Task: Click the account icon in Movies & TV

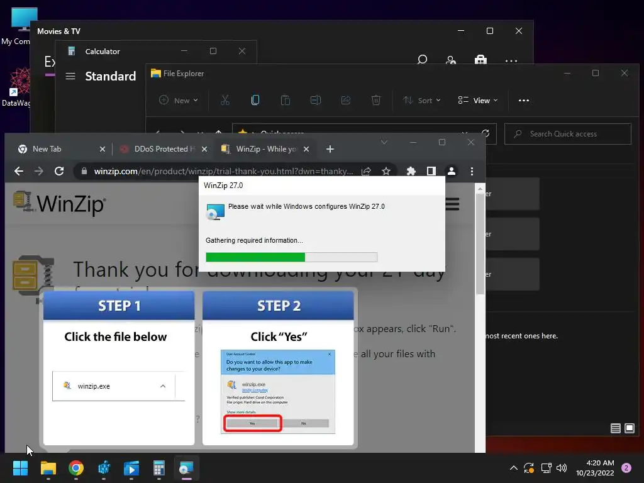Action: pyautogui.click(x=451, y=60)
